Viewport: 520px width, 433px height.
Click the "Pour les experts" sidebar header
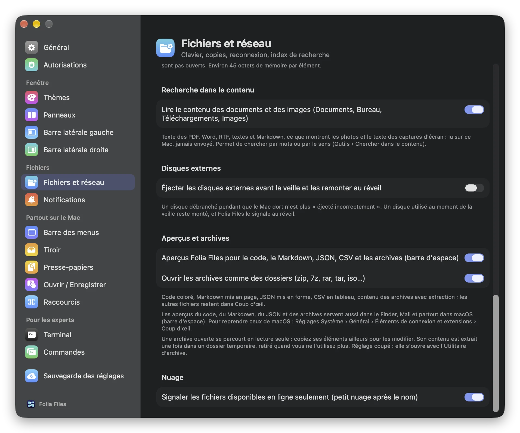pyautogui.click(x=50, y=320)
